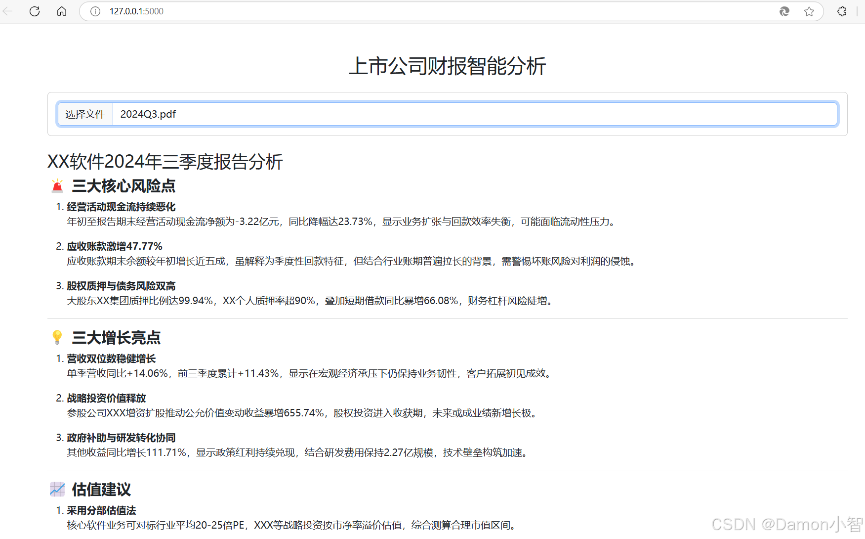
Task: Click the item 应收账款激增47.77%
Action: click(x=115, y=246)
